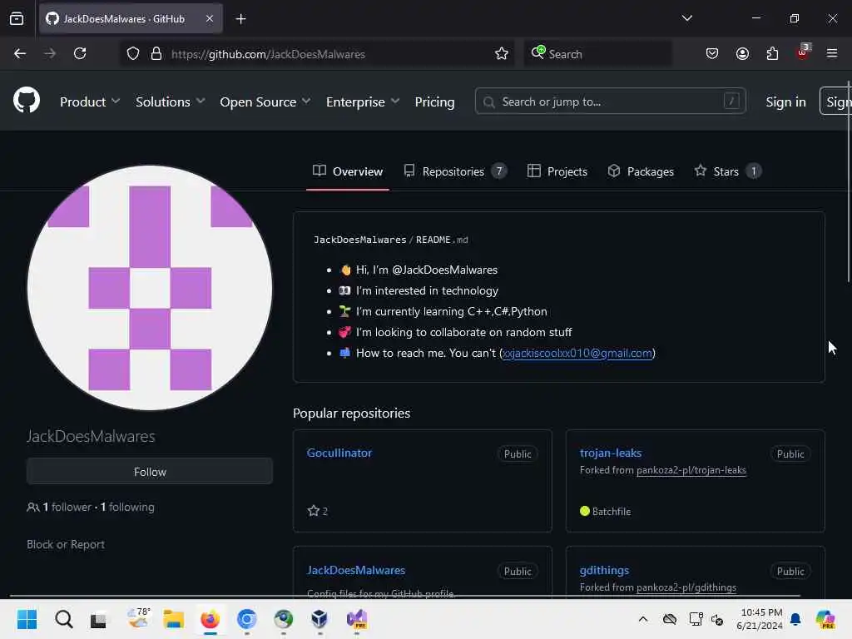Open the Windows Start menu
852x639 pixels.
(x=27, y=619)
